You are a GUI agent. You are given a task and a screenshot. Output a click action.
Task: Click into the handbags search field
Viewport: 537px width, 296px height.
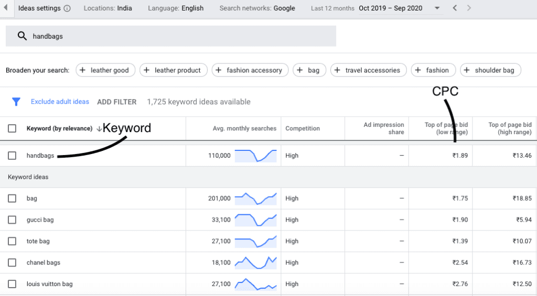click(178, 36)
